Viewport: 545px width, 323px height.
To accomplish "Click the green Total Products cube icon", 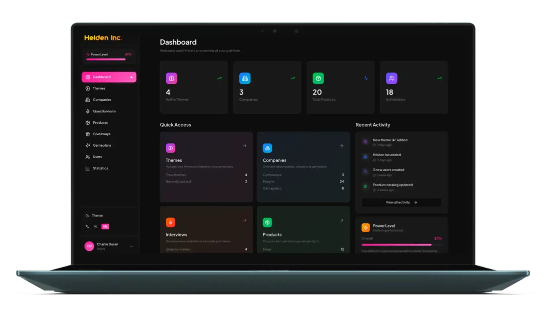I will click(x=318, y=78).
